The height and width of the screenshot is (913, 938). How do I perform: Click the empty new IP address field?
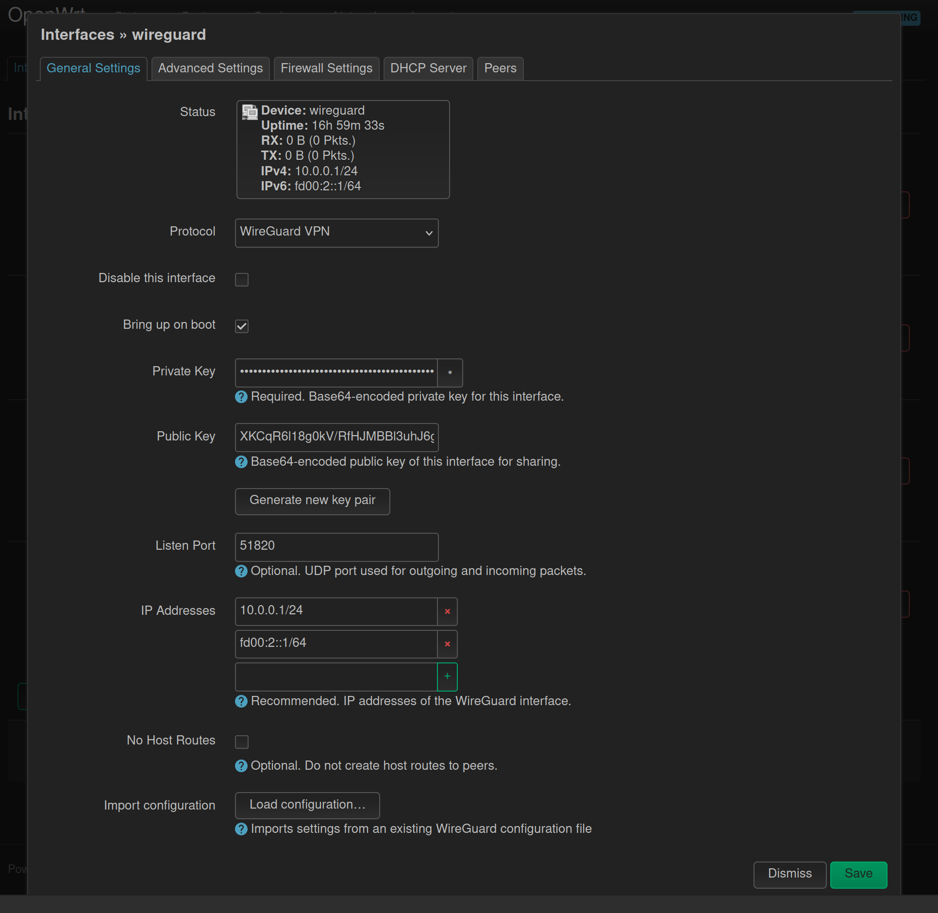(336, 676)
